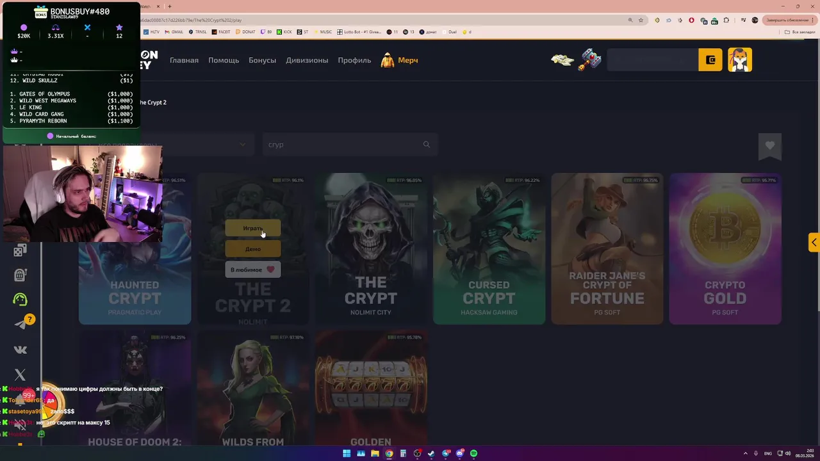Open the Opera-style red extension icon
Image resolution: width=820 pixels, height=461 pixels.
(x=691, y=20)
